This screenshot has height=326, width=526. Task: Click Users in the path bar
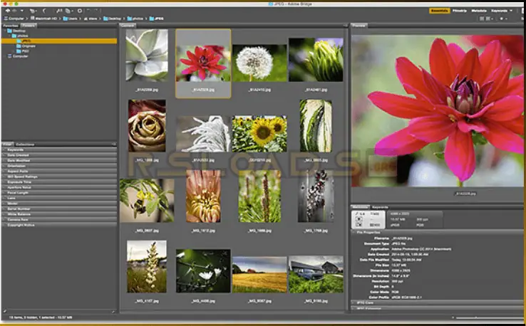70,19
